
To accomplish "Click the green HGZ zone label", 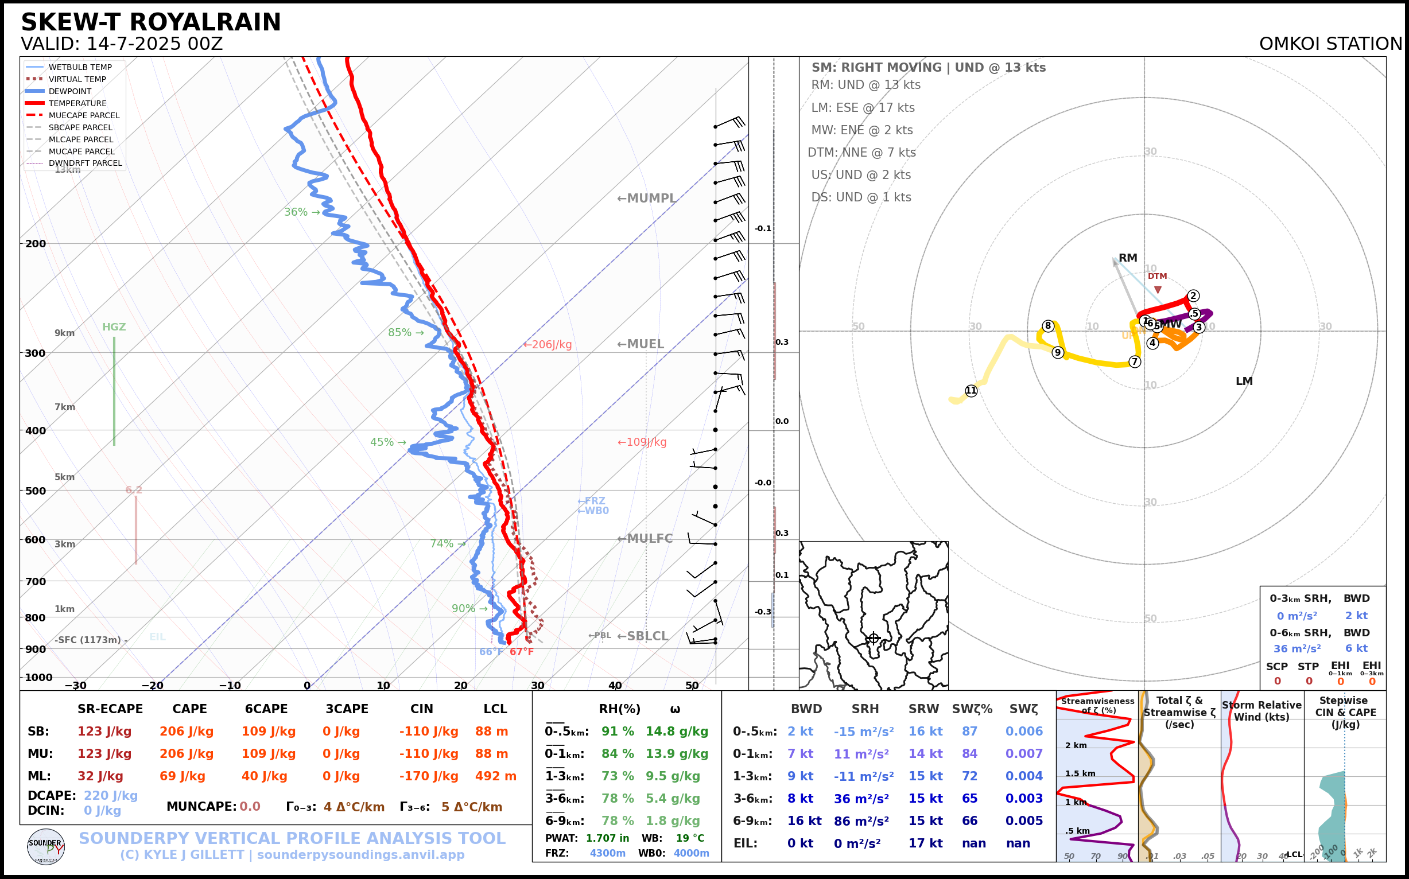I will coord(114,326).
